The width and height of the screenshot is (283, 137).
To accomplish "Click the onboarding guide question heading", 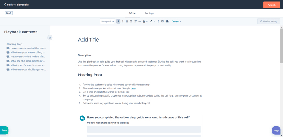I will point(138,117).
